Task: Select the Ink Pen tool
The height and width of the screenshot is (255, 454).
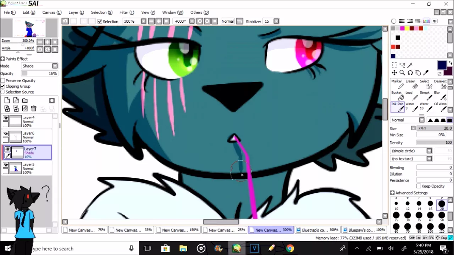Action: coord(397,107)
